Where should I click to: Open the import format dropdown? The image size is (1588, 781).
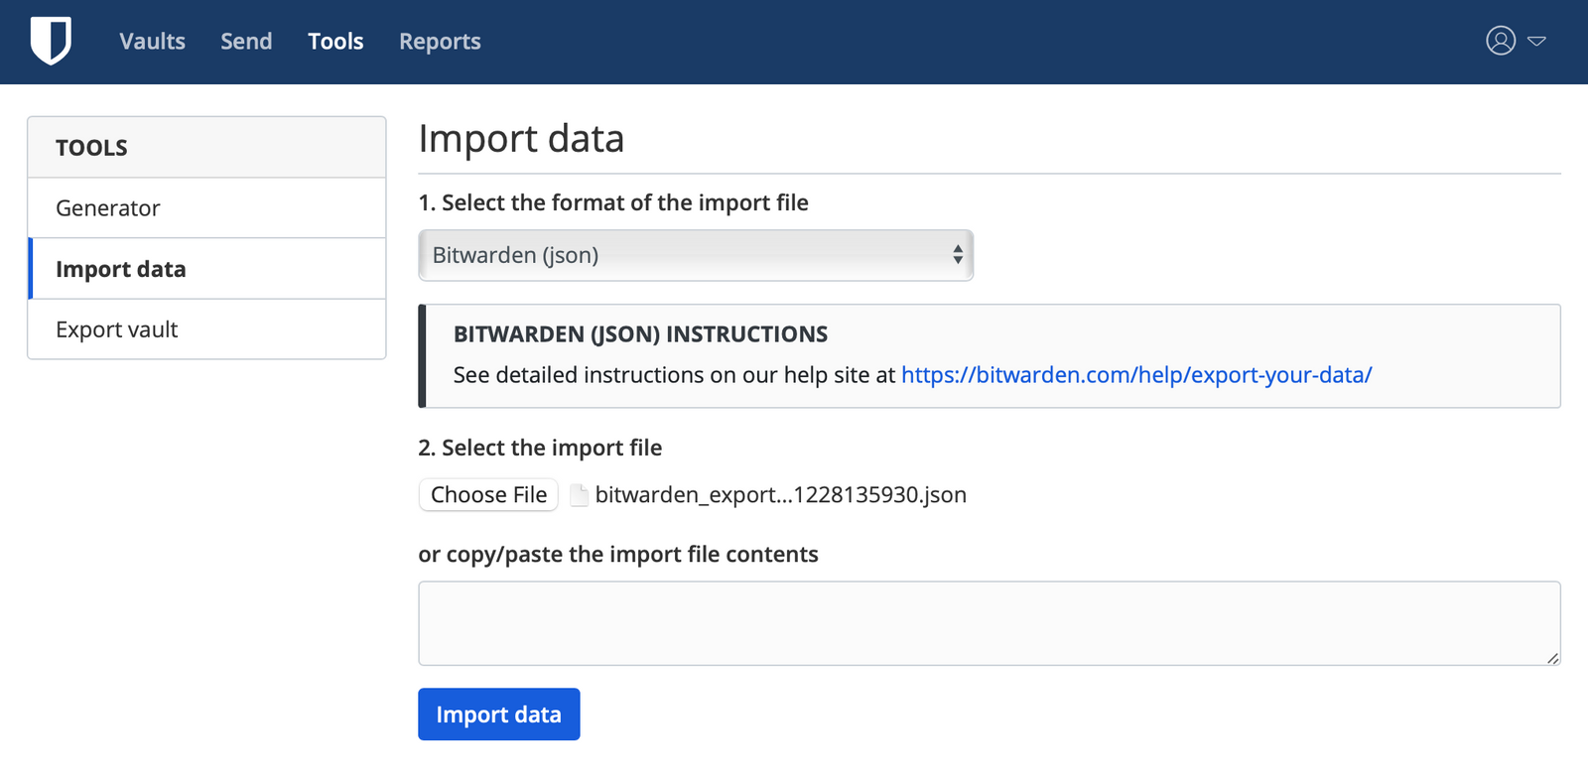[696, 255]
